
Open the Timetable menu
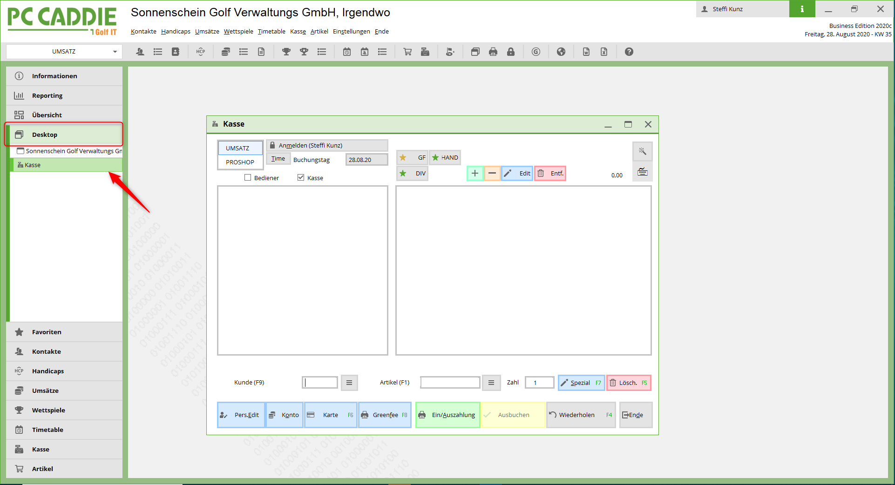point(271,32)
